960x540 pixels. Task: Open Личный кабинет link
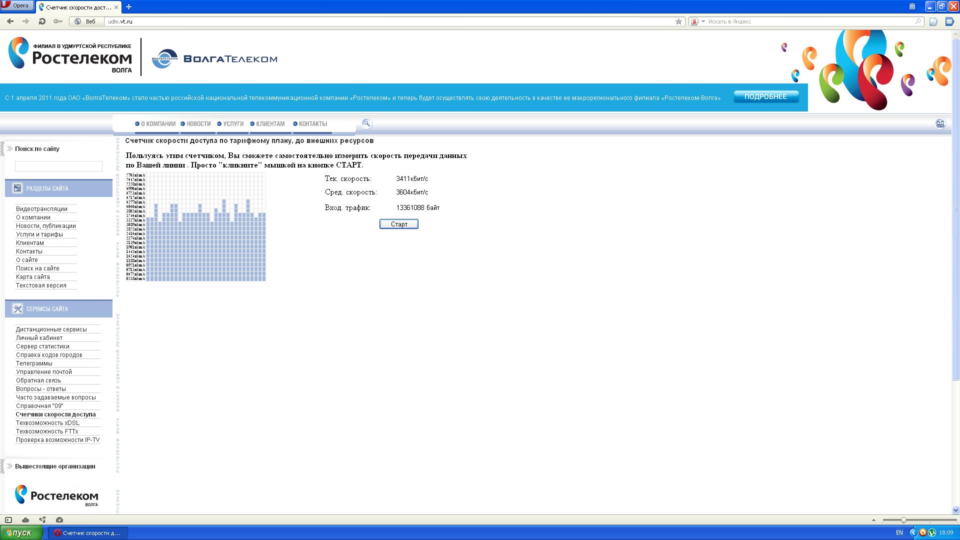39,337
